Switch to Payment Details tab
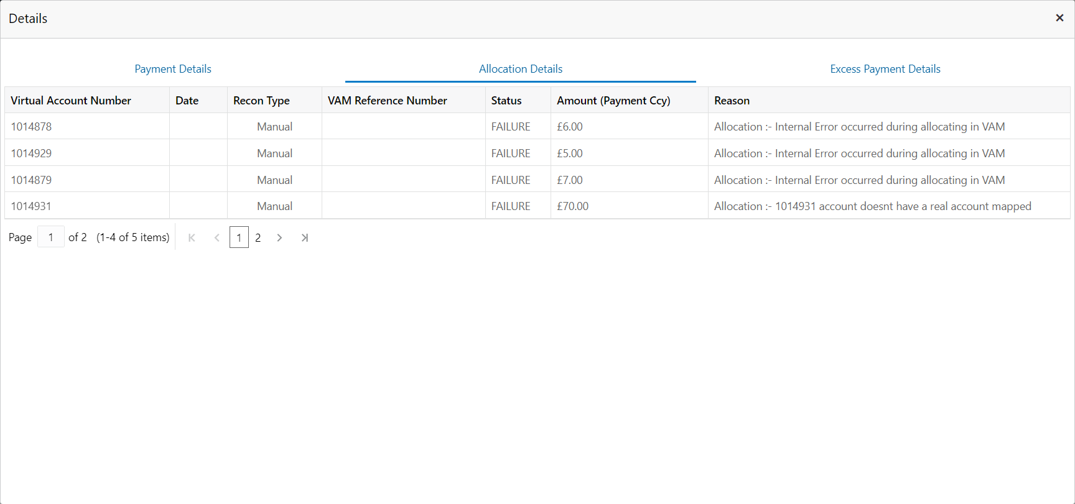This screenshot has height=504, width=1075. pyautogui.click(x=173, y=69)
